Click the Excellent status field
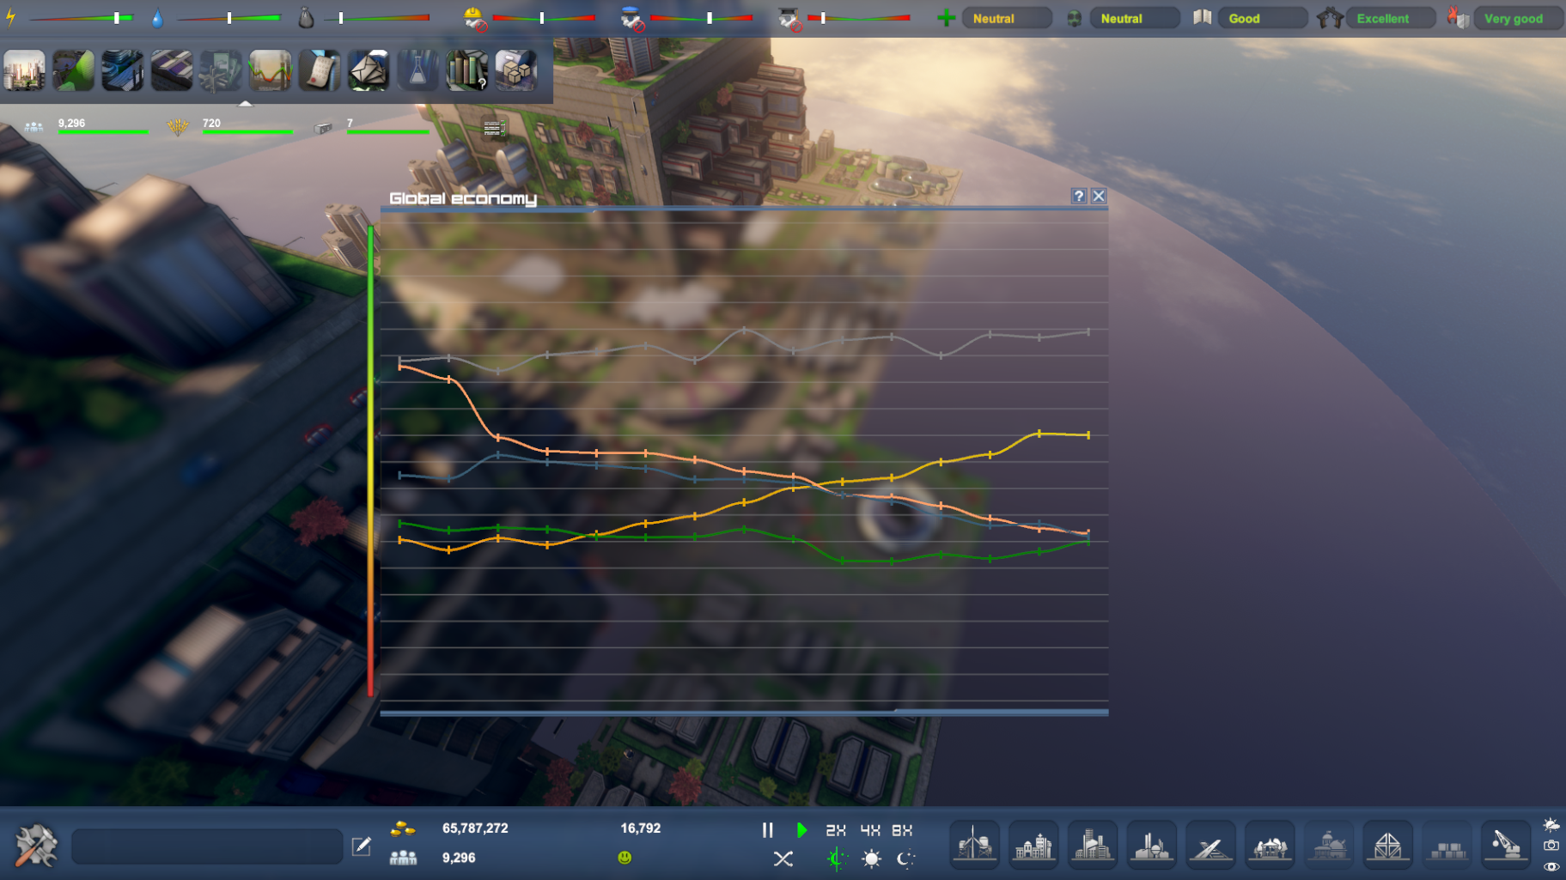 pos(1391,18)
